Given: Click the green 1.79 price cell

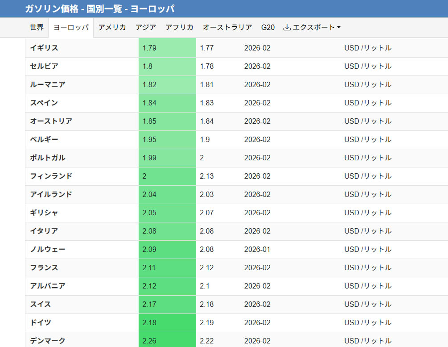Looking at the screenshot, I should 167,48.
